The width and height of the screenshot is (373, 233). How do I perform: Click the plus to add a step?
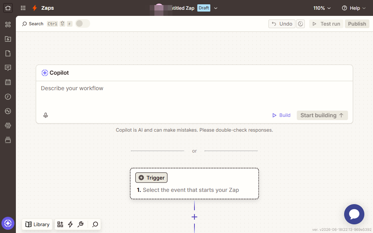coord(194,217)
